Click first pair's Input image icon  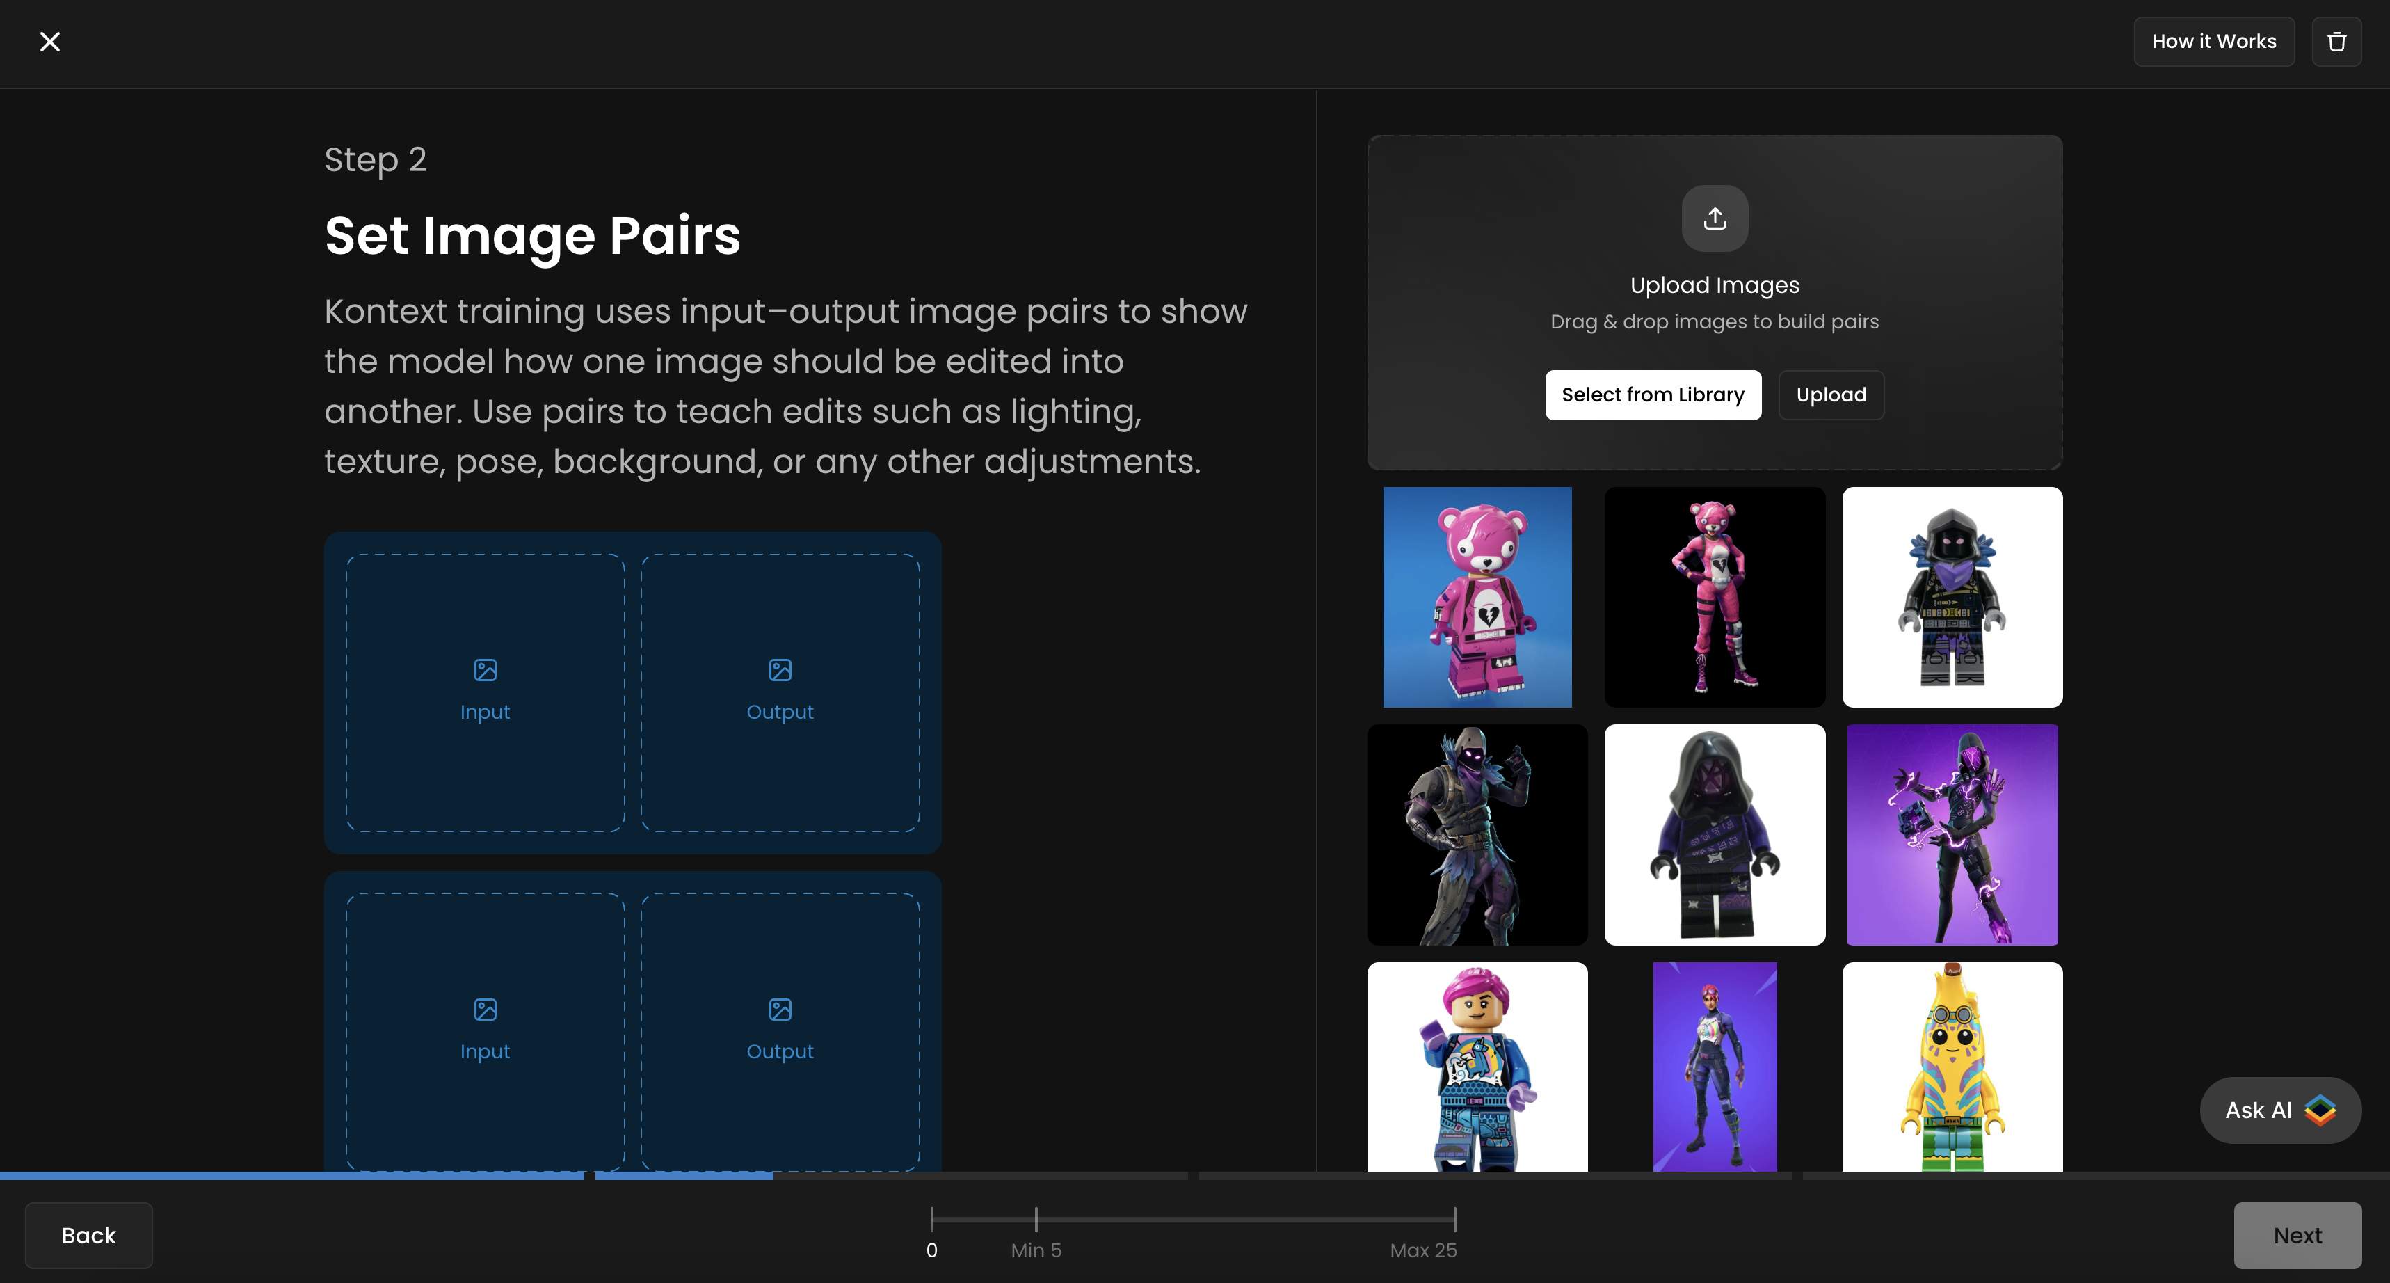point(484,670)
